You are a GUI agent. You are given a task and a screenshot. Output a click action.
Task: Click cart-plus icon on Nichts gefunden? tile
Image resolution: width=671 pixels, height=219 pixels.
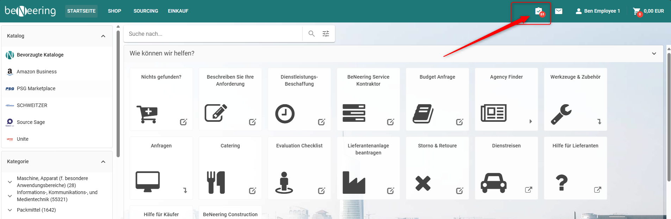pyautogui.click(x=147, y=114)
